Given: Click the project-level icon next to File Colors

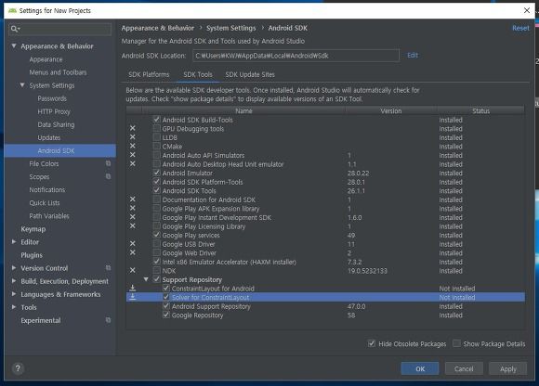Looking at the screenshot, I should coord(108,163).
